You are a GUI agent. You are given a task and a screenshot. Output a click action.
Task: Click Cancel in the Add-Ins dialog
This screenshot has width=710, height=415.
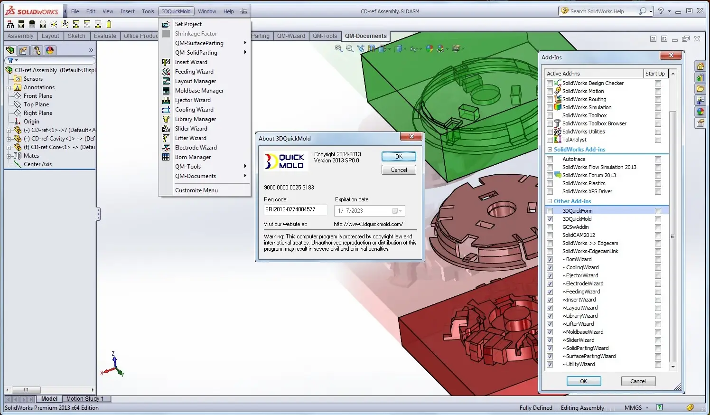point(638,381)
